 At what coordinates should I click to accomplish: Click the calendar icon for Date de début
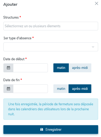8,68
